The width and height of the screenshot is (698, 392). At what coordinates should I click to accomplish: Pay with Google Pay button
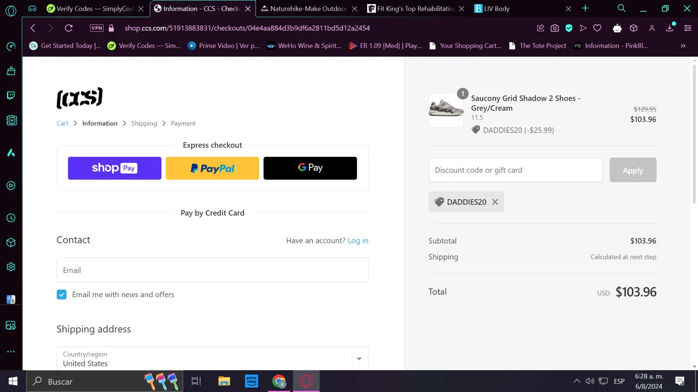310,168
